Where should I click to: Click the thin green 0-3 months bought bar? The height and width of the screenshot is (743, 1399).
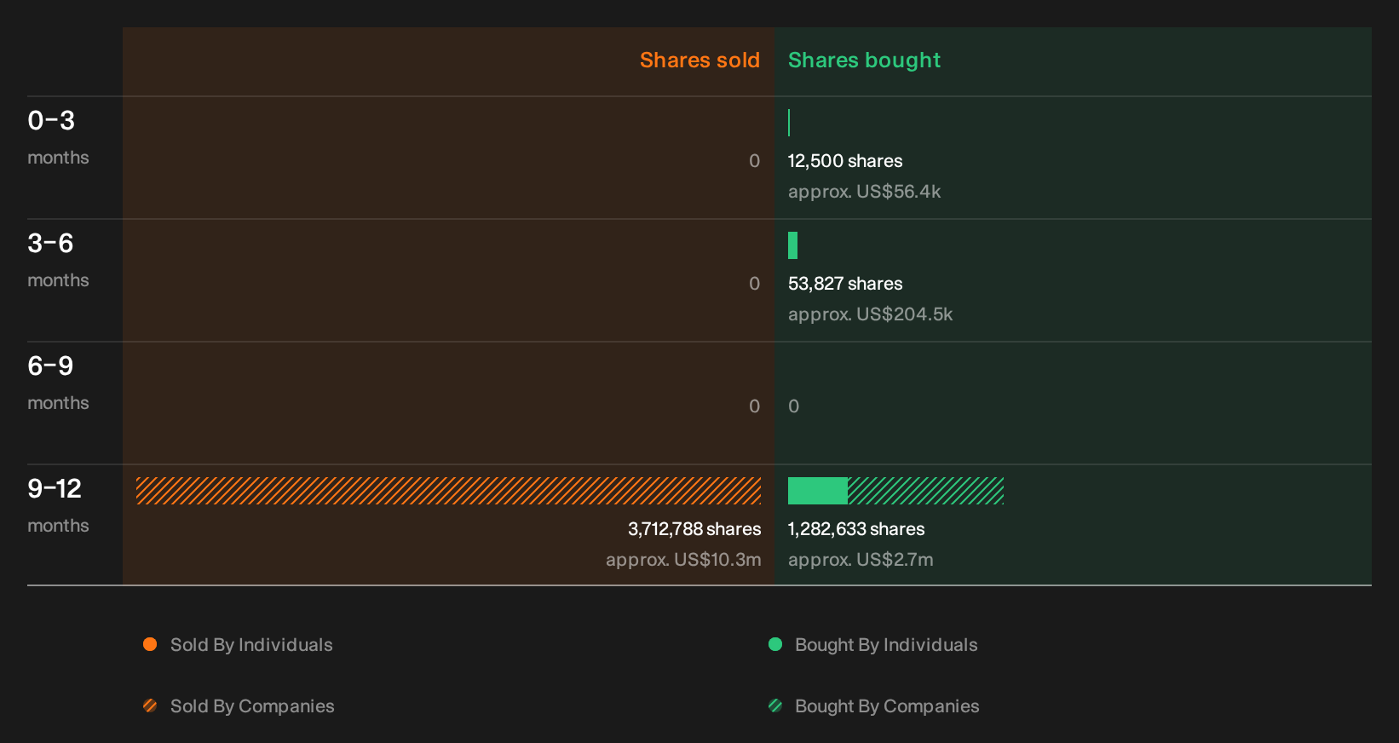coord(789,123)
